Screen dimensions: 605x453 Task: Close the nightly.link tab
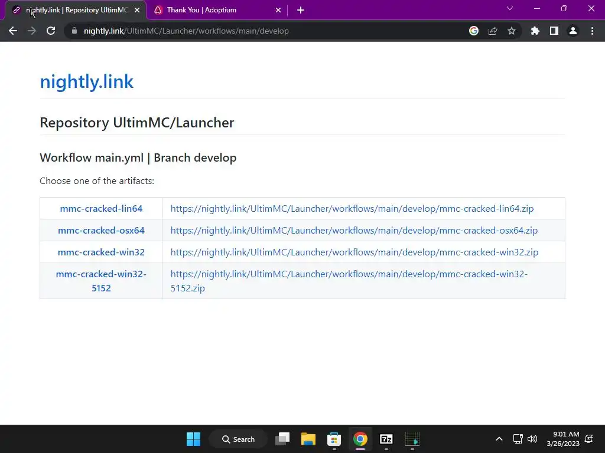click(x=137, y=10)
